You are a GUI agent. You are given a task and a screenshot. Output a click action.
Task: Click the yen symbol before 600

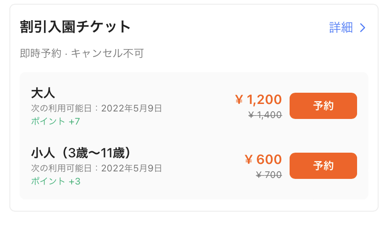(249, 160)
